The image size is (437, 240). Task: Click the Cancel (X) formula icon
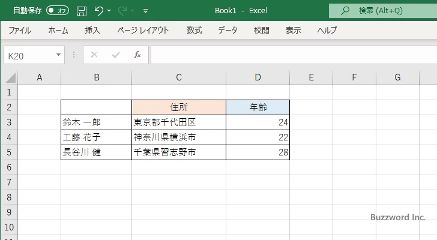[x=94, y=55]
